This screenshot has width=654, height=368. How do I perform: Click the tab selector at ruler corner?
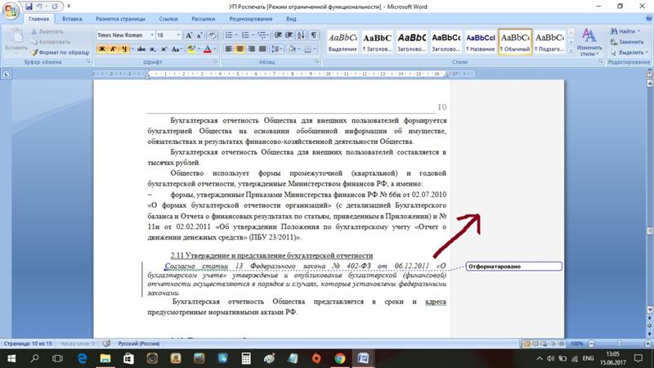6,74
